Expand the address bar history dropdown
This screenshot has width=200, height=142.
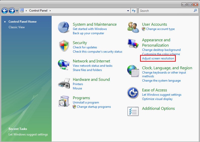128,11
